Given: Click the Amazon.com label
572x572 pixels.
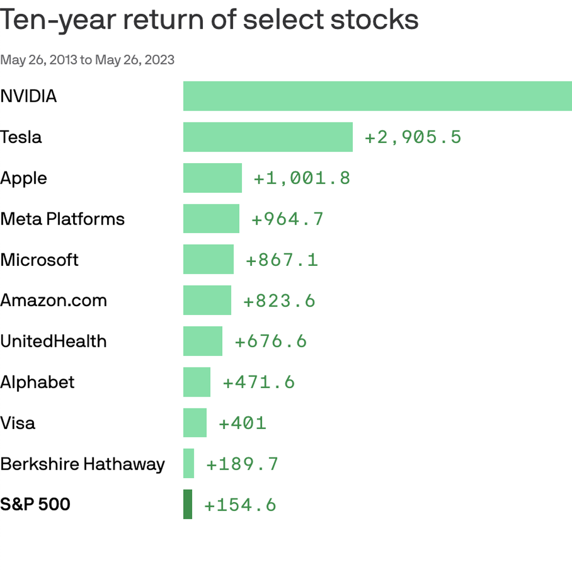Looking at the screenshot, I should 53,300.
